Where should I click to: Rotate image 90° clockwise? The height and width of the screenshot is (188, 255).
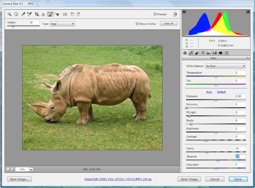click(78, 14)
